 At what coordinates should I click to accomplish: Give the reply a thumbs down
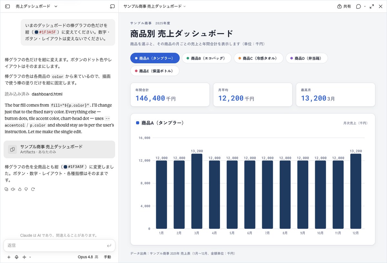[26, 189]
